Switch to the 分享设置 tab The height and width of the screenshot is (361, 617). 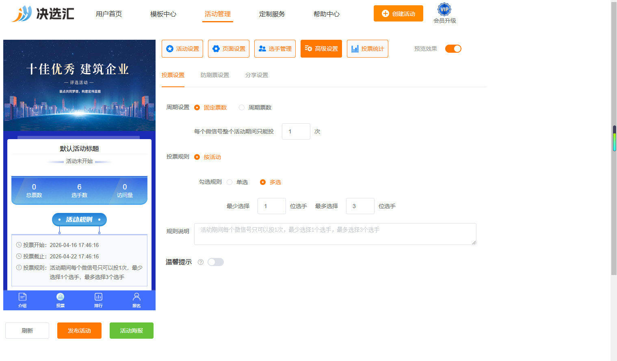(257, 75)
